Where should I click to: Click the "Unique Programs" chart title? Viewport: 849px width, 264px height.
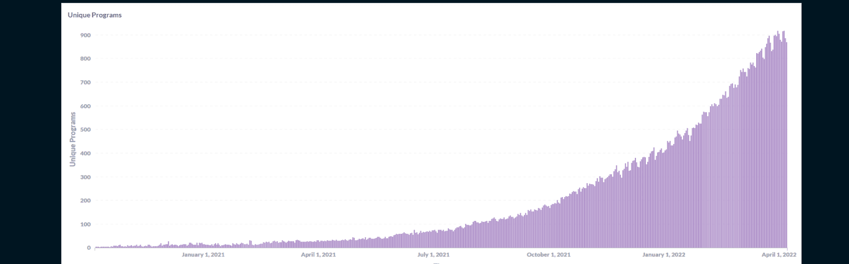tap(95, 15)
